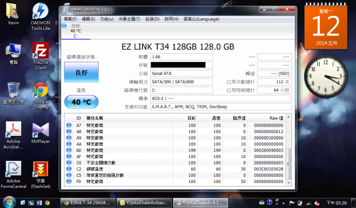Open the 磁碟(D) menu
The height and width of the screenshot is (208, 356).
pyautogui.click(x=152, y=19)
